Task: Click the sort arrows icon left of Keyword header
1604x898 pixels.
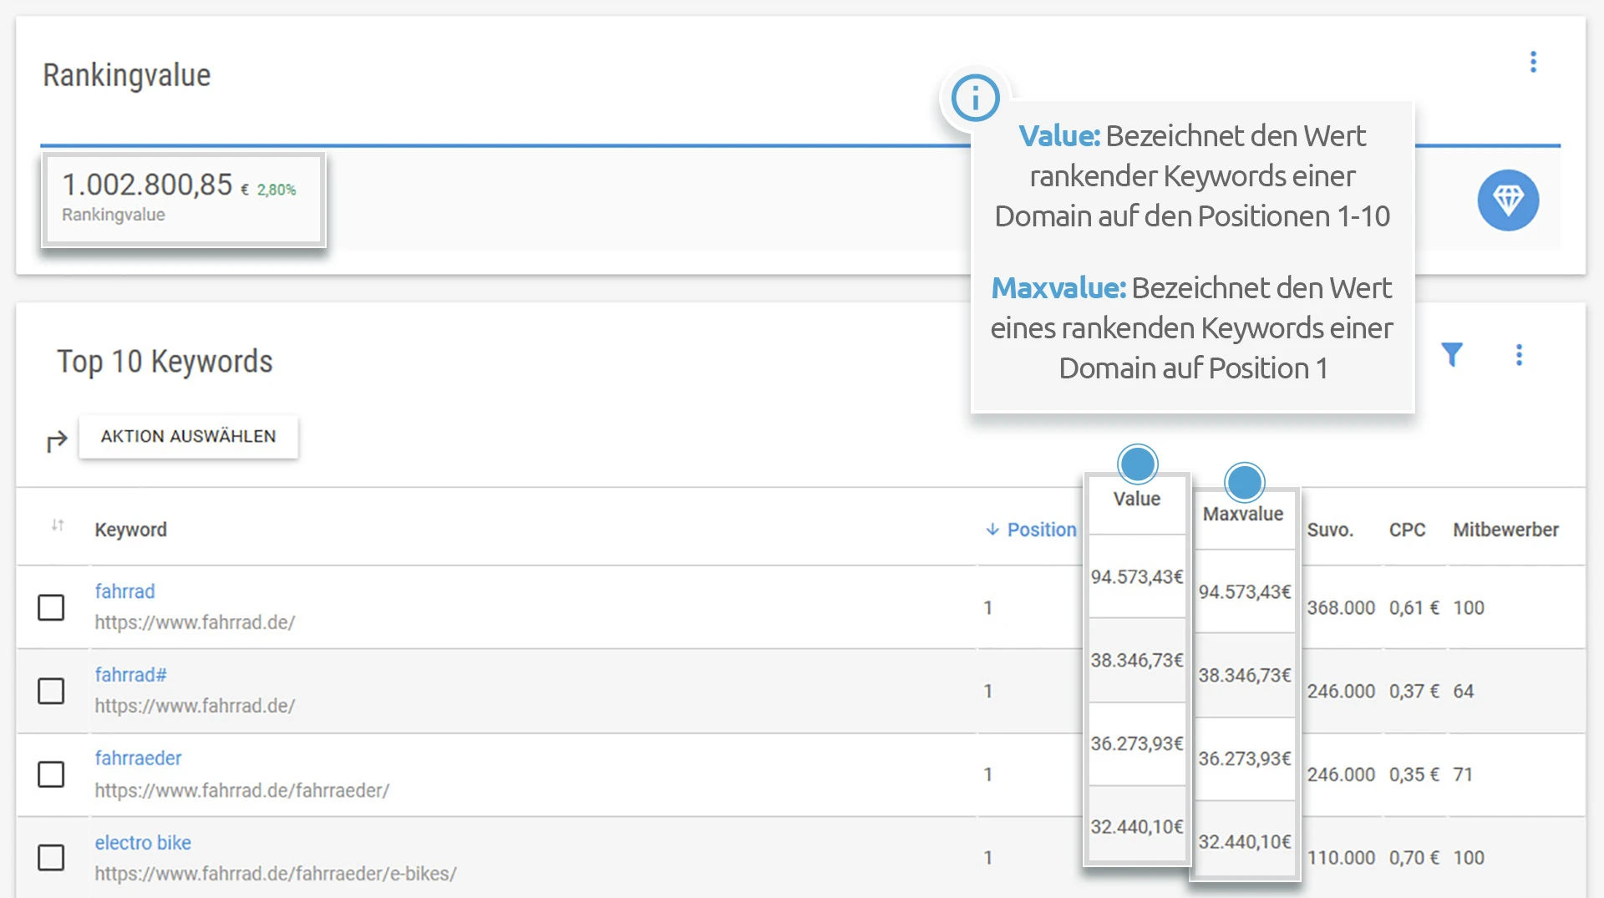Action: click(56, 527)
